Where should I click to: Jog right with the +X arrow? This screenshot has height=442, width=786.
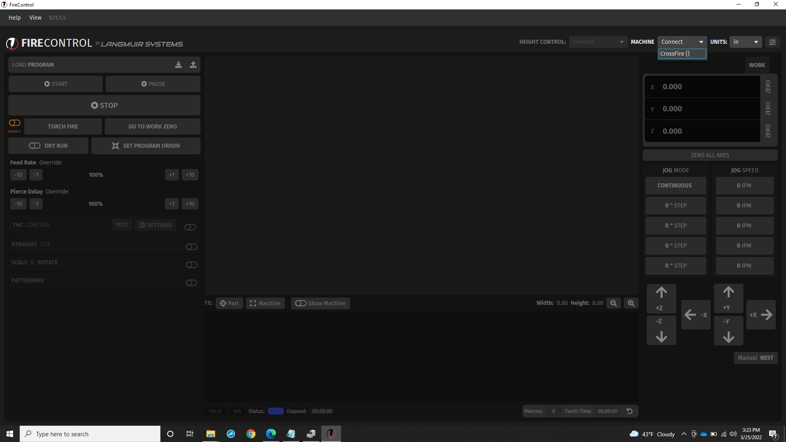point(761,315)
